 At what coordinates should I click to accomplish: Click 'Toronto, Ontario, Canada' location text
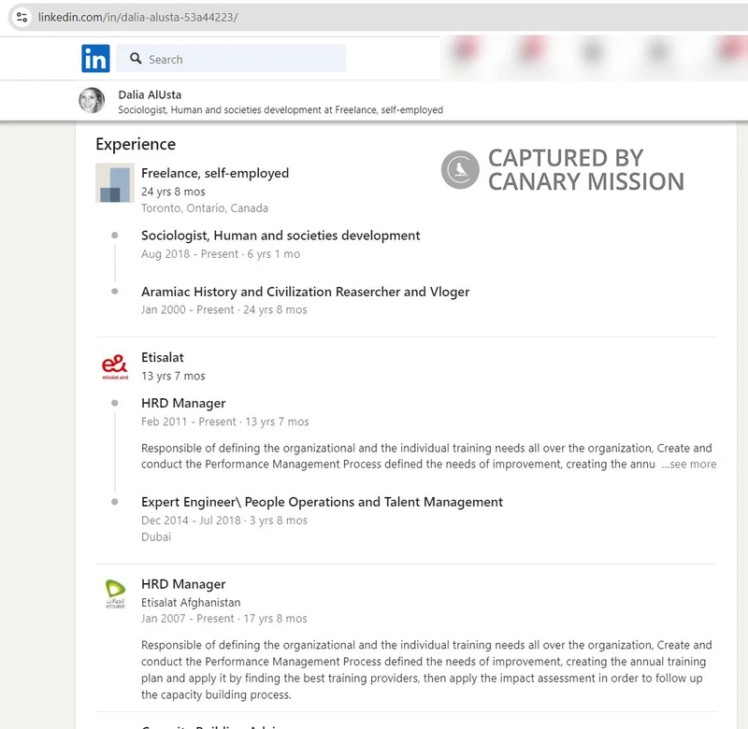(x=205, y=208)
